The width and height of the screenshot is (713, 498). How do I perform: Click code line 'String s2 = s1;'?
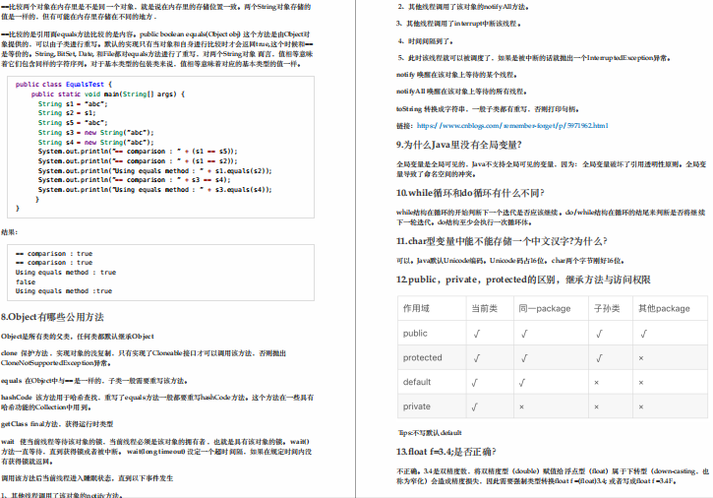click(x=67, y=113)
